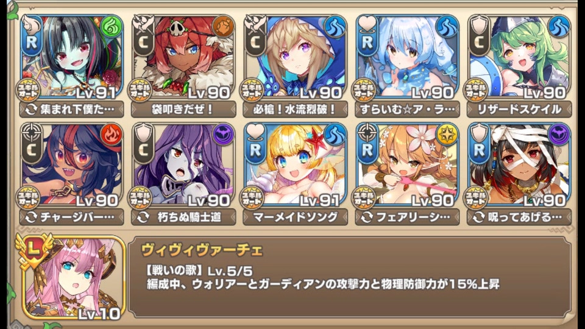Image resolution: width=585 pixels, height=329 pixels.
Task: Click the リザードスケイル skill label
Action: click(x=519, y=109)
